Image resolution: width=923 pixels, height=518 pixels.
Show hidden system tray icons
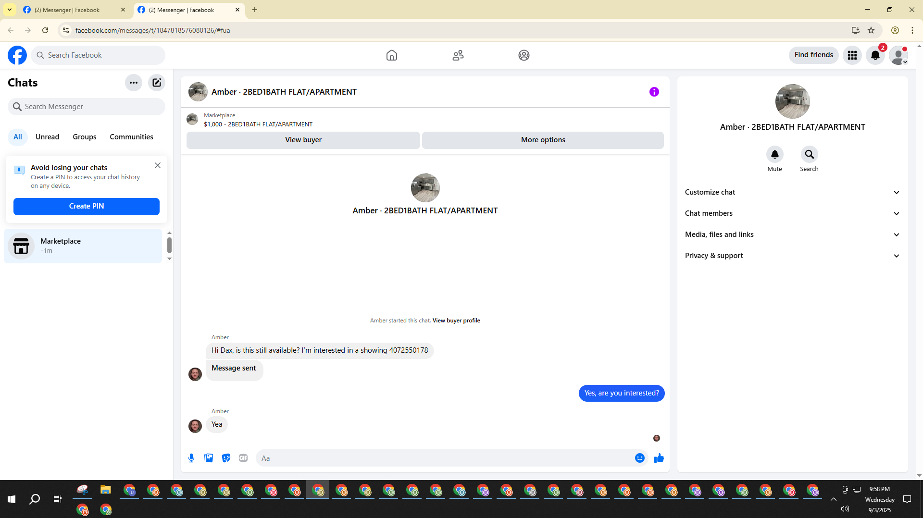[x=834, y=499]
